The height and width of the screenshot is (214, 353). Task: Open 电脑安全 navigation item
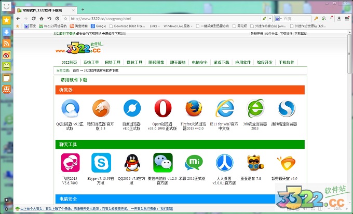[199, 63]
